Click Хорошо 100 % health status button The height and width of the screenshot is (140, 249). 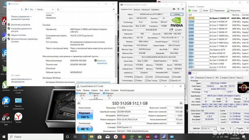click(85, 115)
